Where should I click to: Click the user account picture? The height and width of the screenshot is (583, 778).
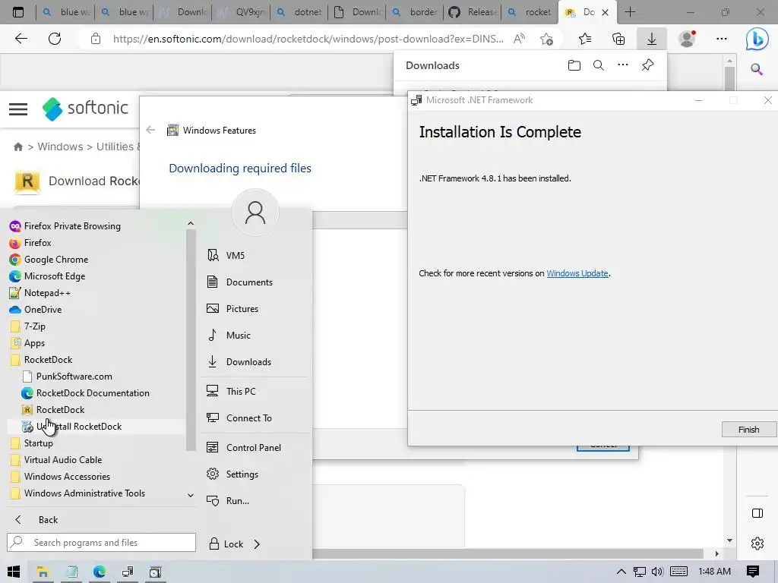pyautogui.click(x=255, y=213)
